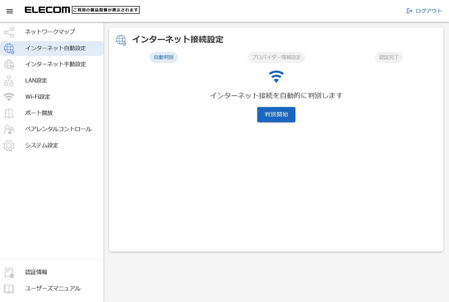This screenshot has height=302, width=449.
Task: Click the globe icon for インターネット自動設定
Action: 9,48
